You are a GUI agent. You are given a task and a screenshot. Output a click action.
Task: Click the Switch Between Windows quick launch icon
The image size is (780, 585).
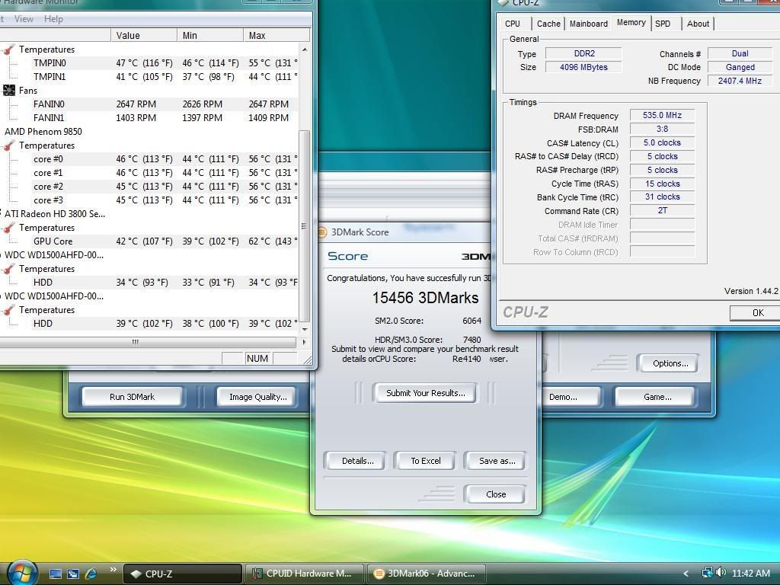click(x=73, y=574)
